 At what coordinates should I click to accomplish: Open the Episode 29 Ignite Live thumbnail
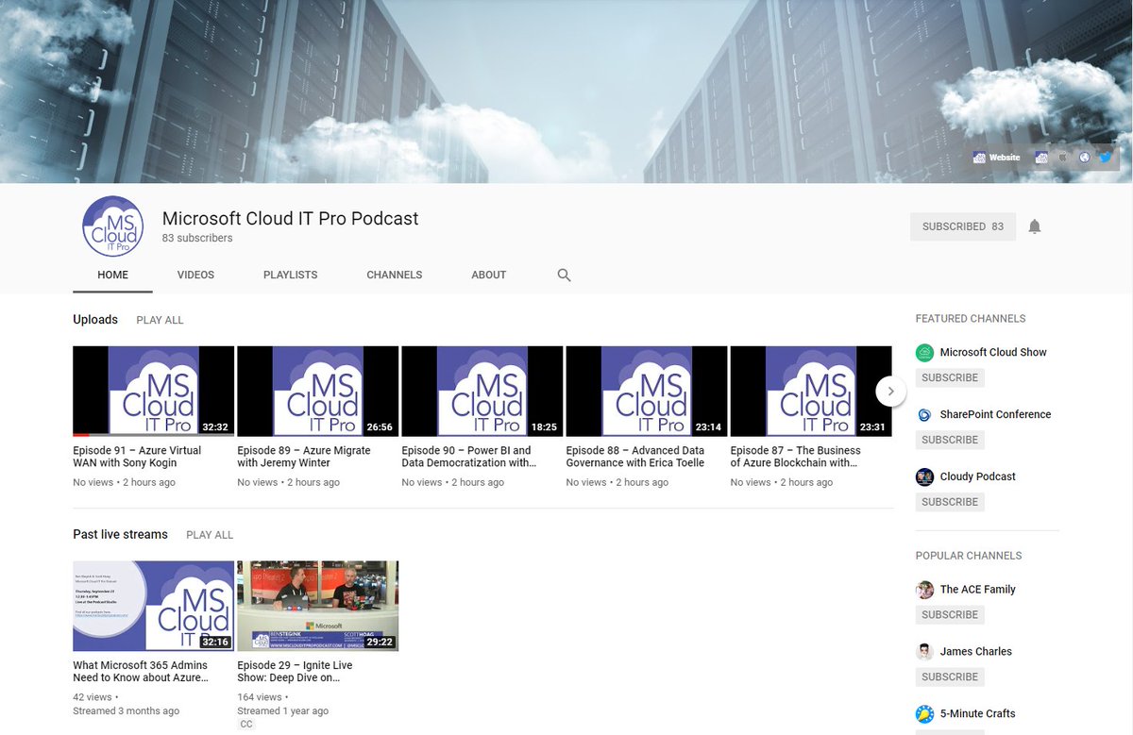point(317,605)
